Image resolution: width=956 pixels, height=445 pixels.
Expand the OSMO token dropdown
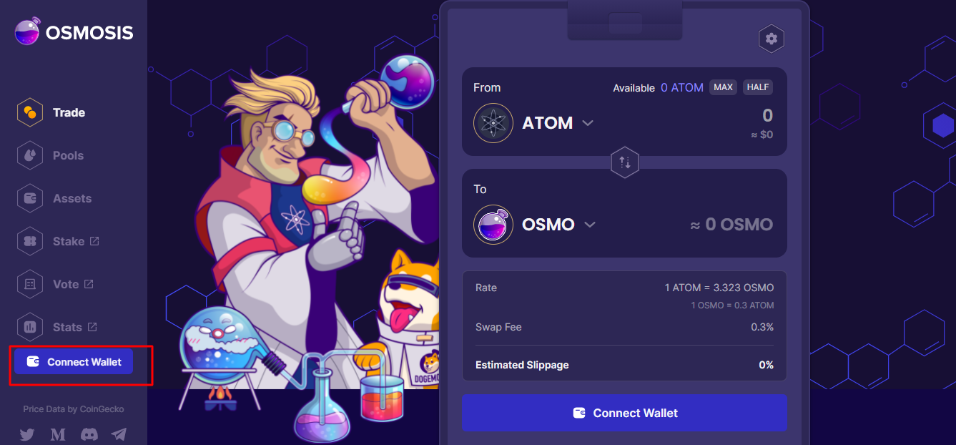pos(590,225)
